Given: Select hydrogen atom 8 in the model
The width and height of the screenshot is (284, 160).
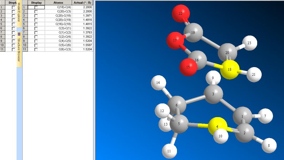Looking at the screenshot, I should point(269,146).
